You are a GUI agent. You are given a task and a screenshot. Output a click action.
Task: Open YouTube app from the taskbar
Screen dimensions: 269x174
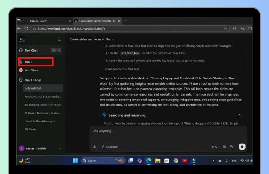click(185, 161)
